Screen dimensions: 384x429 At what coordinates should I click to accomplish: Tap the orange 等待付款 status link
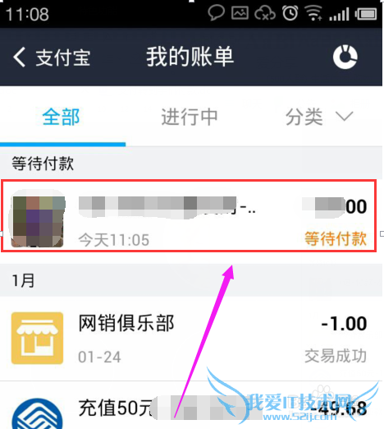tap(336, 239)
